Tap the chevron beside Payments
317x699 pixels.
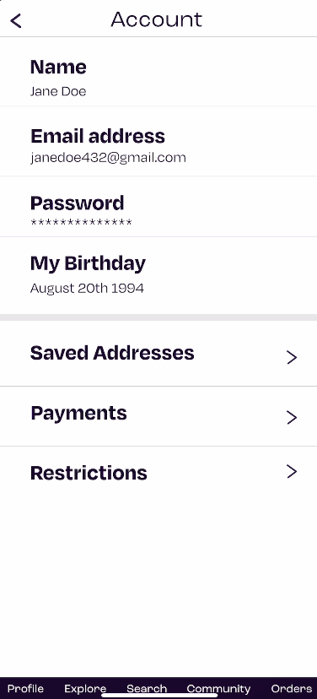(292, 417)
